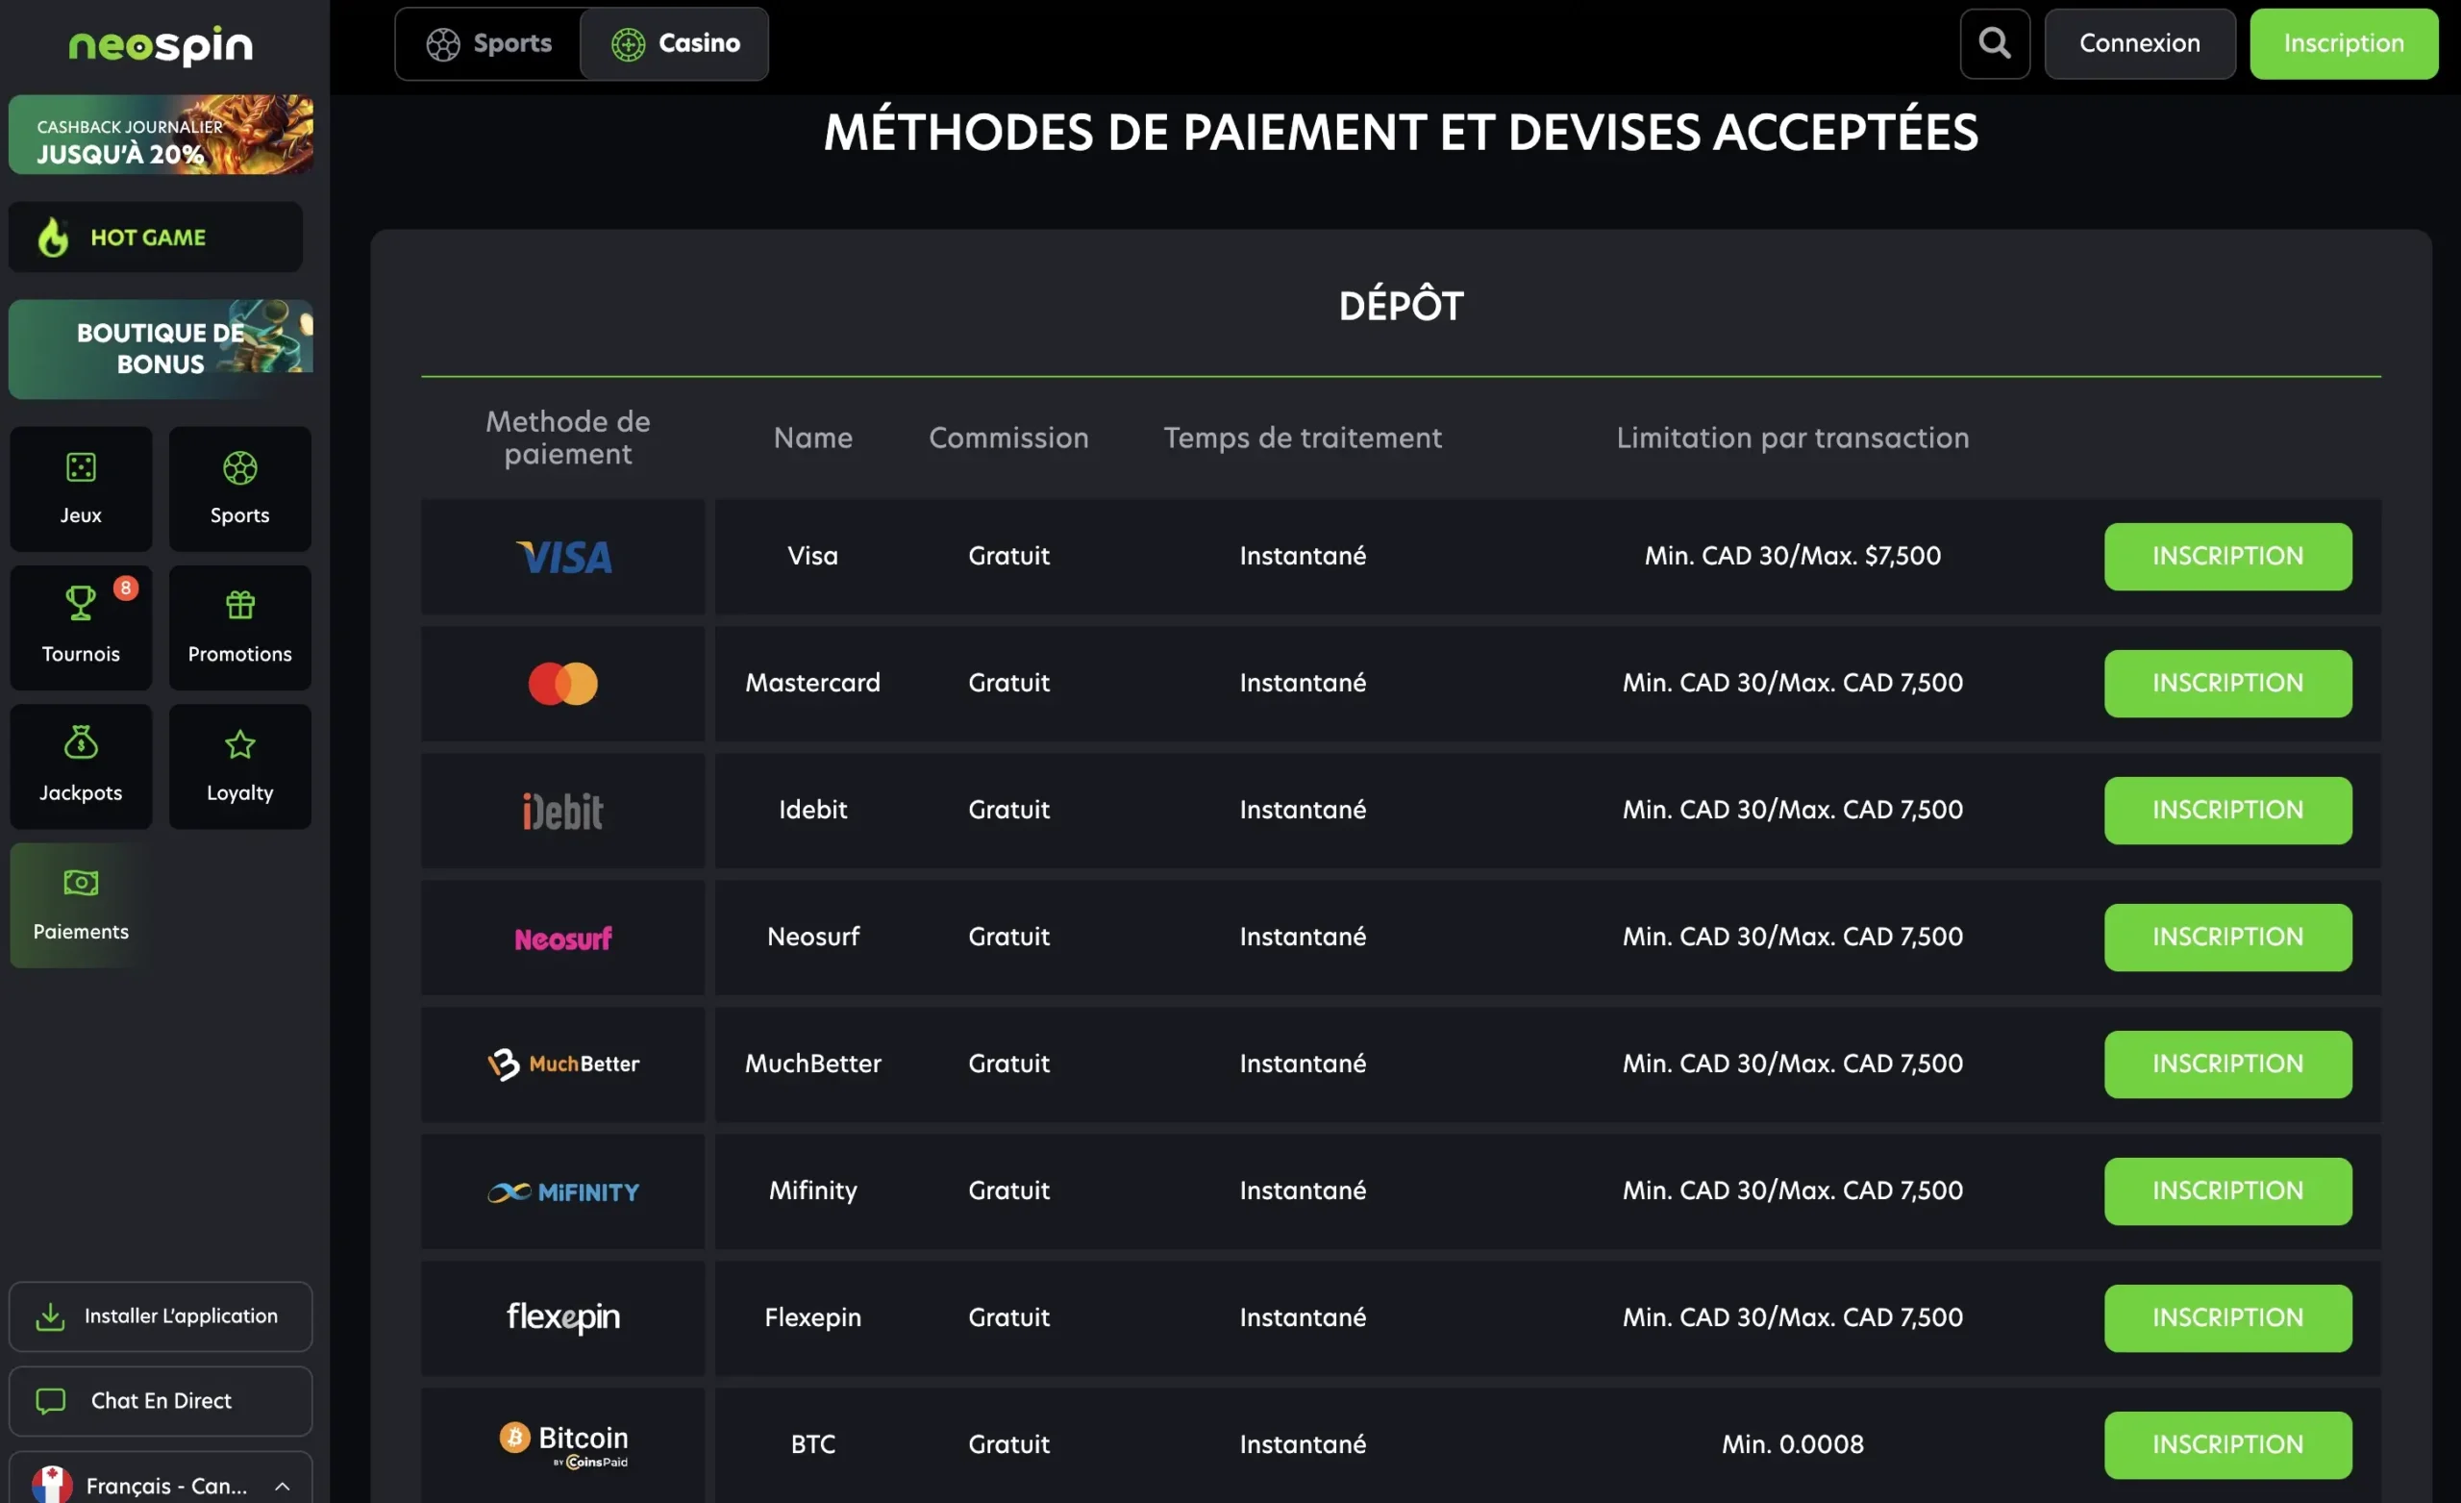The image size is (2461, 1503).
Task: Open Chat En Direct button
Action: 161,1401
